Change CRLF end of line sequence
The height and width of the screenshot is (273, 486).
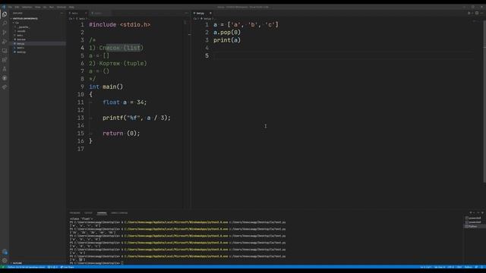pos(459,267)
